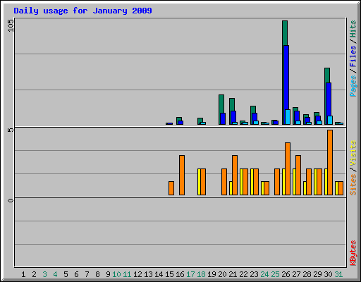Click the yellow Visits bar for day 31
Screen dimensions: 361x282
click(336, 188)
